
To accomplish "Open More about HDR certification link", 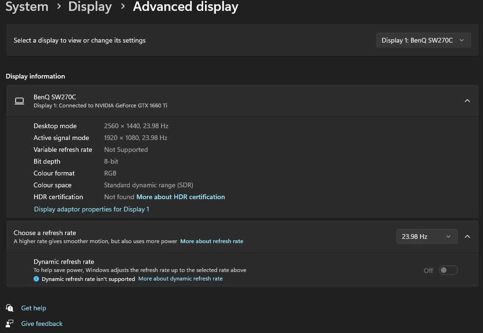I will [180, 197].
